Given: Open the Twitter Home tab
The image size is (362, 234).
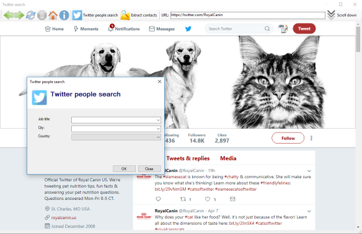Looking at the screenshot, I should [55, 29].
